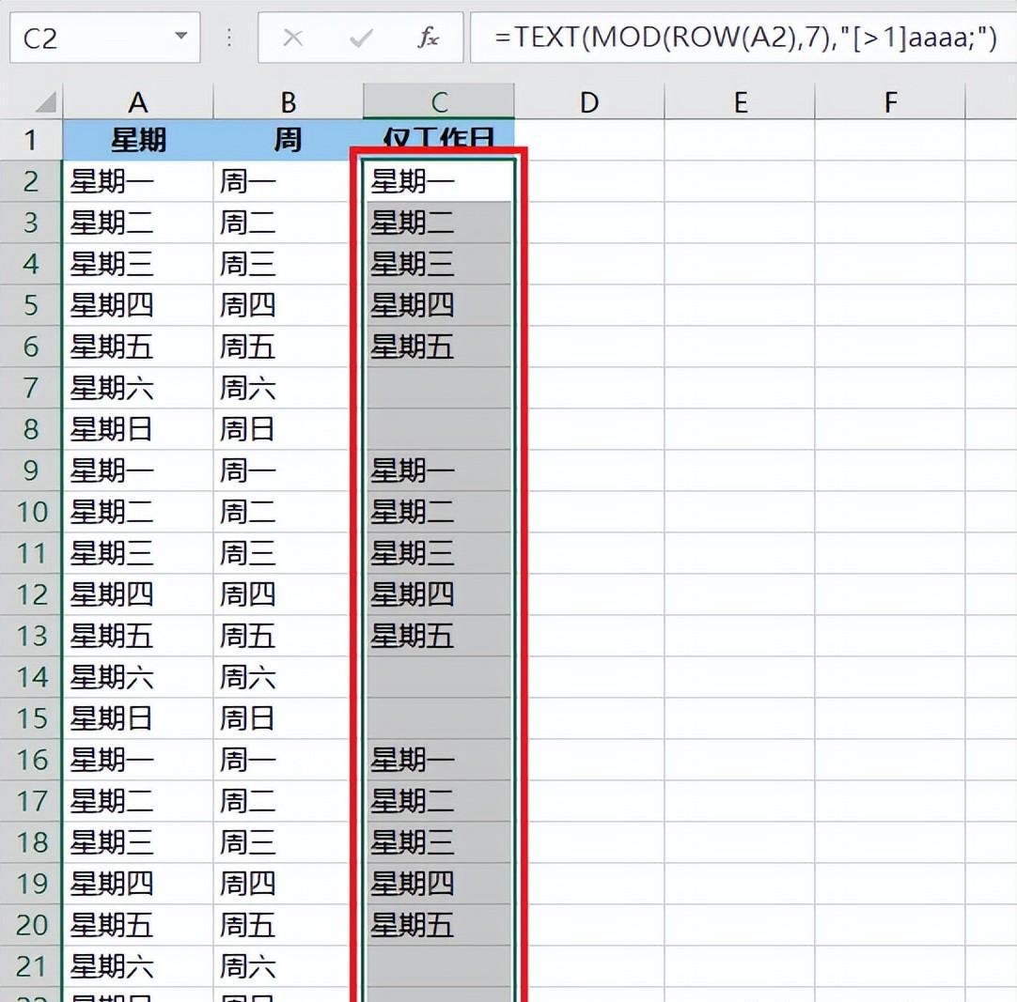Select column A header
This screenshot has height=1002, width=1017.
pos(138,101)
